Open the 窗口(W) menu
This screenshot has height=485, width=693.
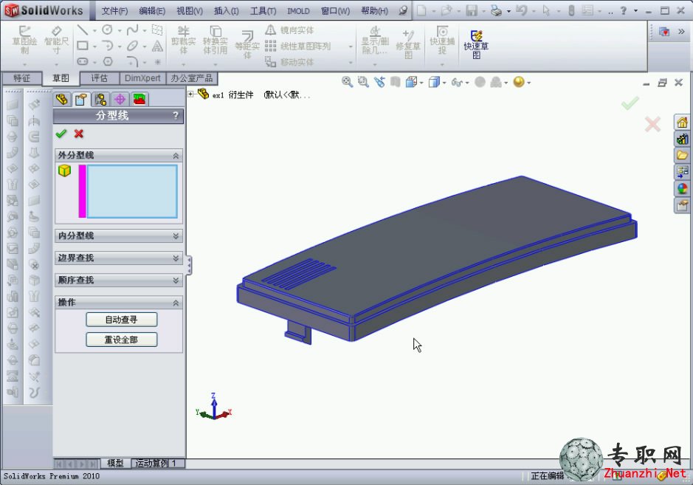335,10
